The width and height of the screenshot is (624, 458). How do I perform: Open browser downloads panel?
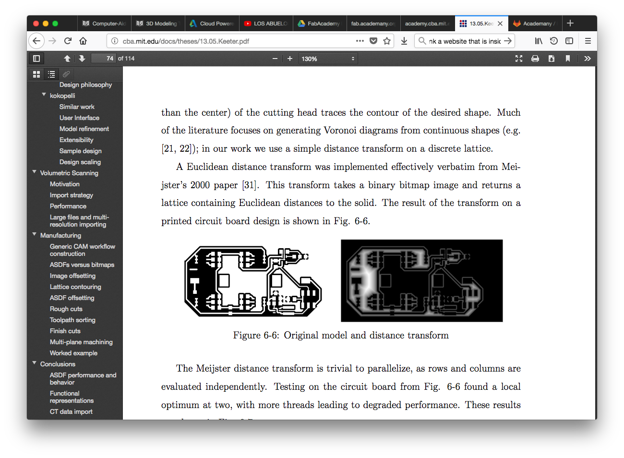click(404, 41)
